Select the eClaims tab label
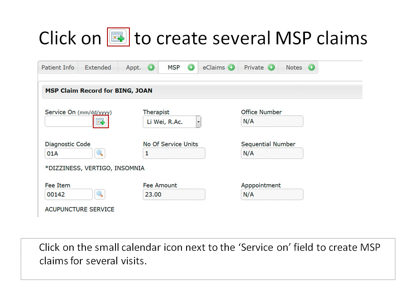Image resolution: width=406 pixels, height=304 pixels. [214, 68]
